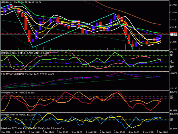Click the 4 Jan 06:00 time axis label
The image size is (178, 134).
[x=105, y=132]
